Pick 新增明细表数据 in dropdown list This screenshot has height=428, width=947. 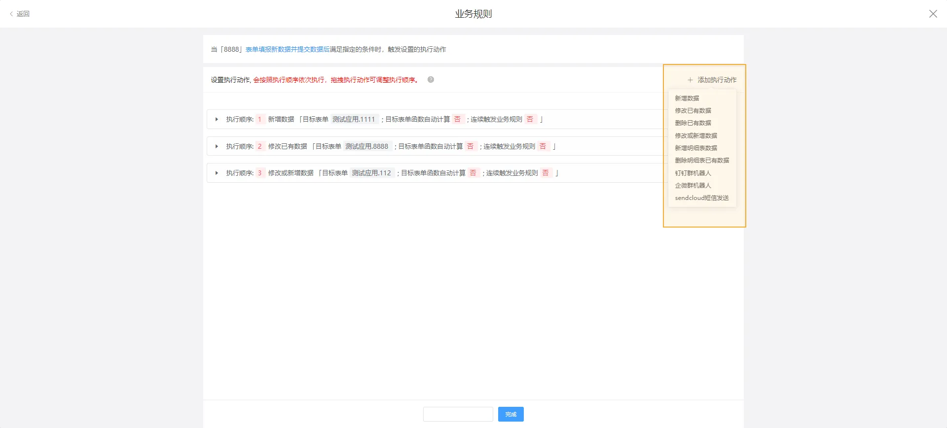[695, 148]
